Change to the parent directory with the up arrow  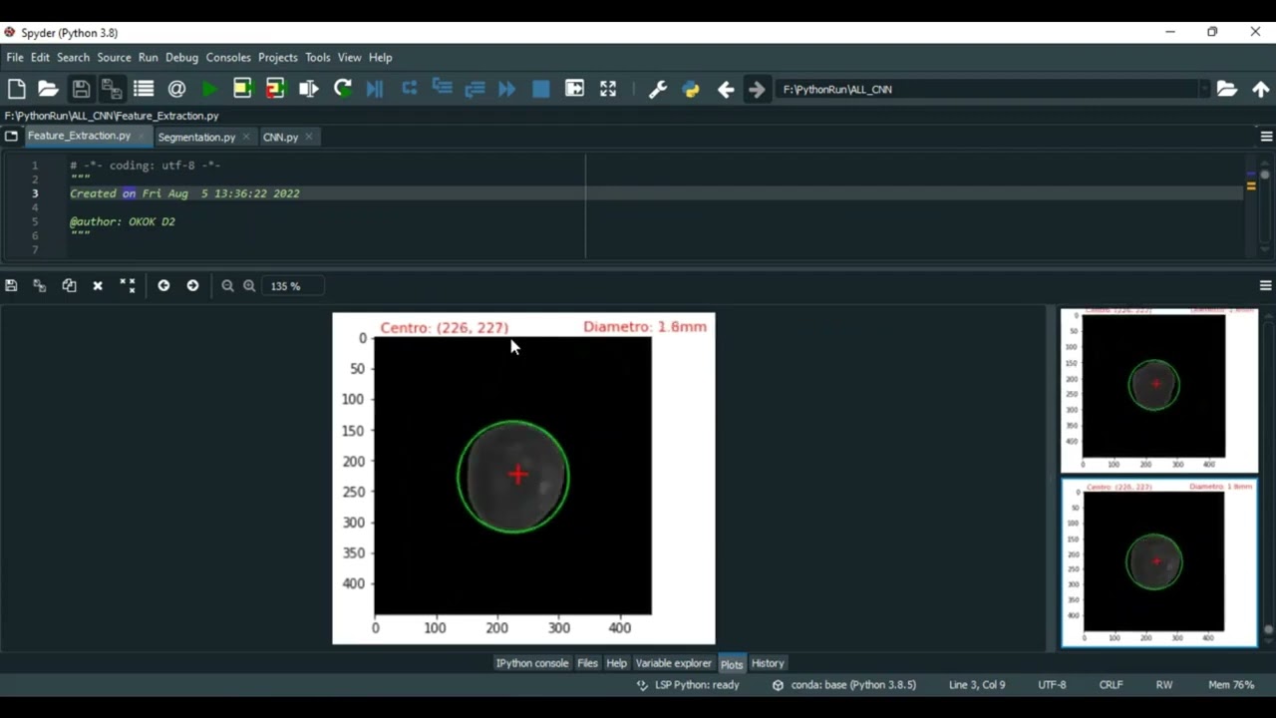pyautogui.click(x=1261, y=89)
